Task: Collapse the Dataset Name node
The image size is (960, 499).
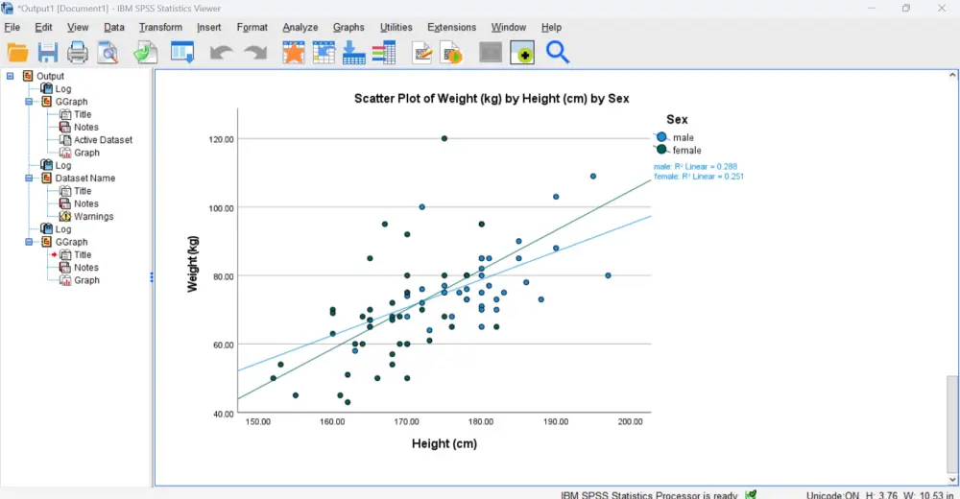Action: (x=29, y=178)
